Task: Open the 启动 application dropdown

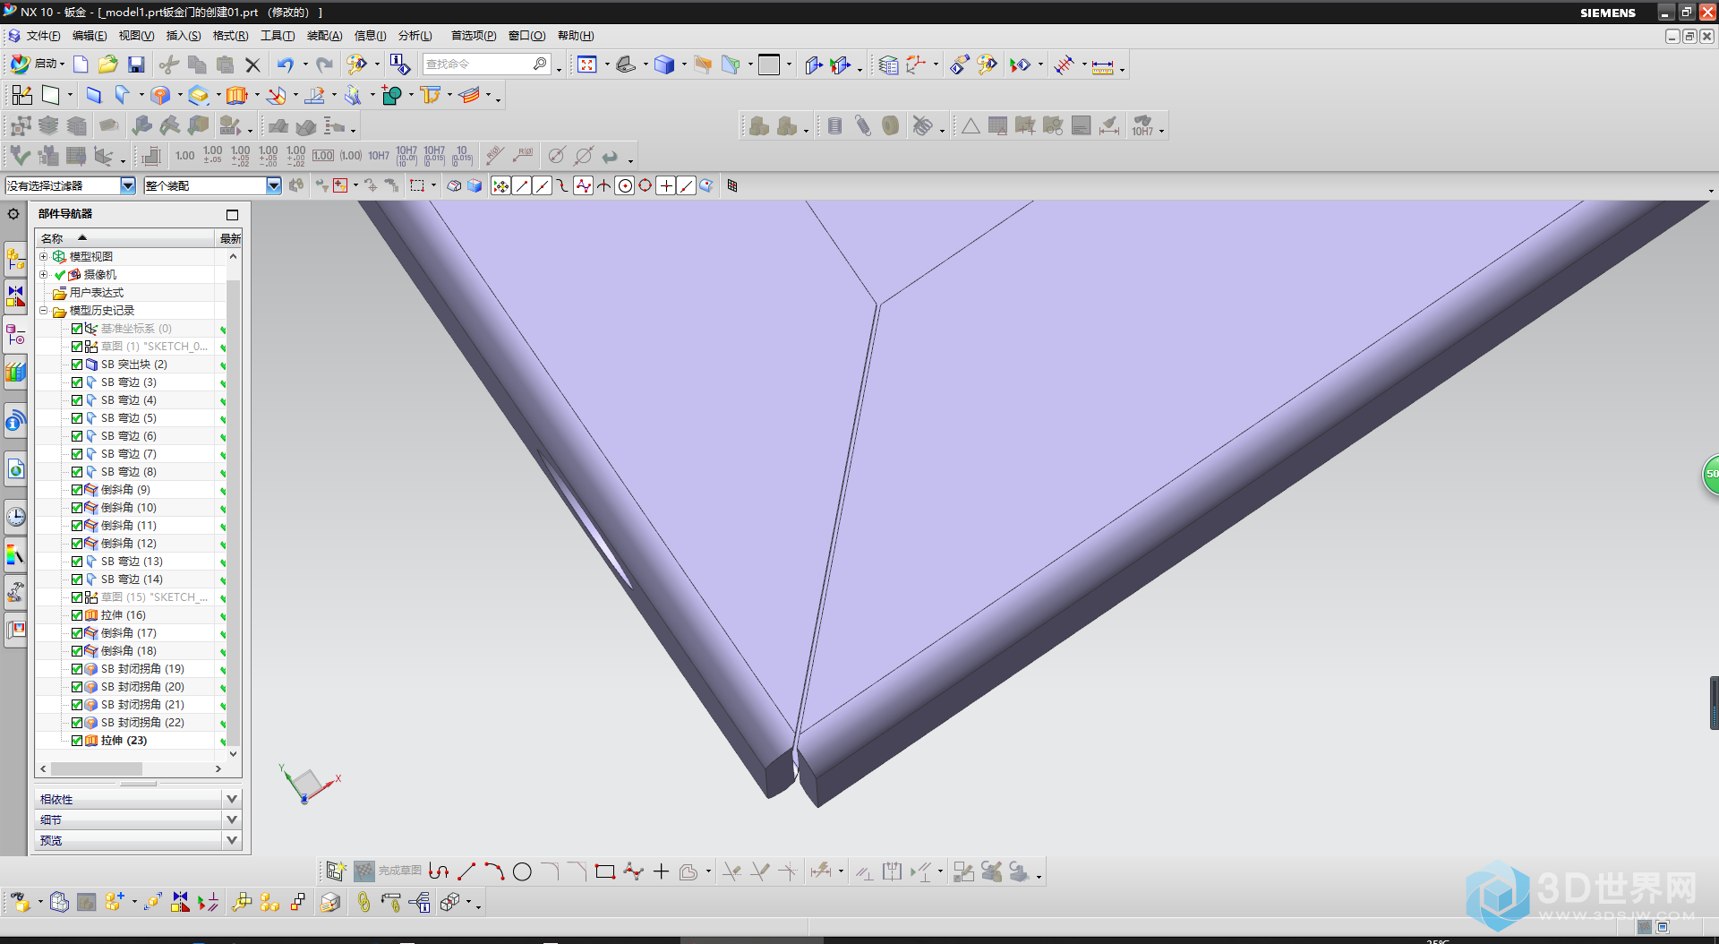Action: click(38, 64)
